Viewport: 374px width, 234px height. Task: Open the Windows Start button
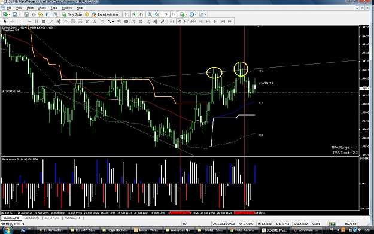pos(7,230)
